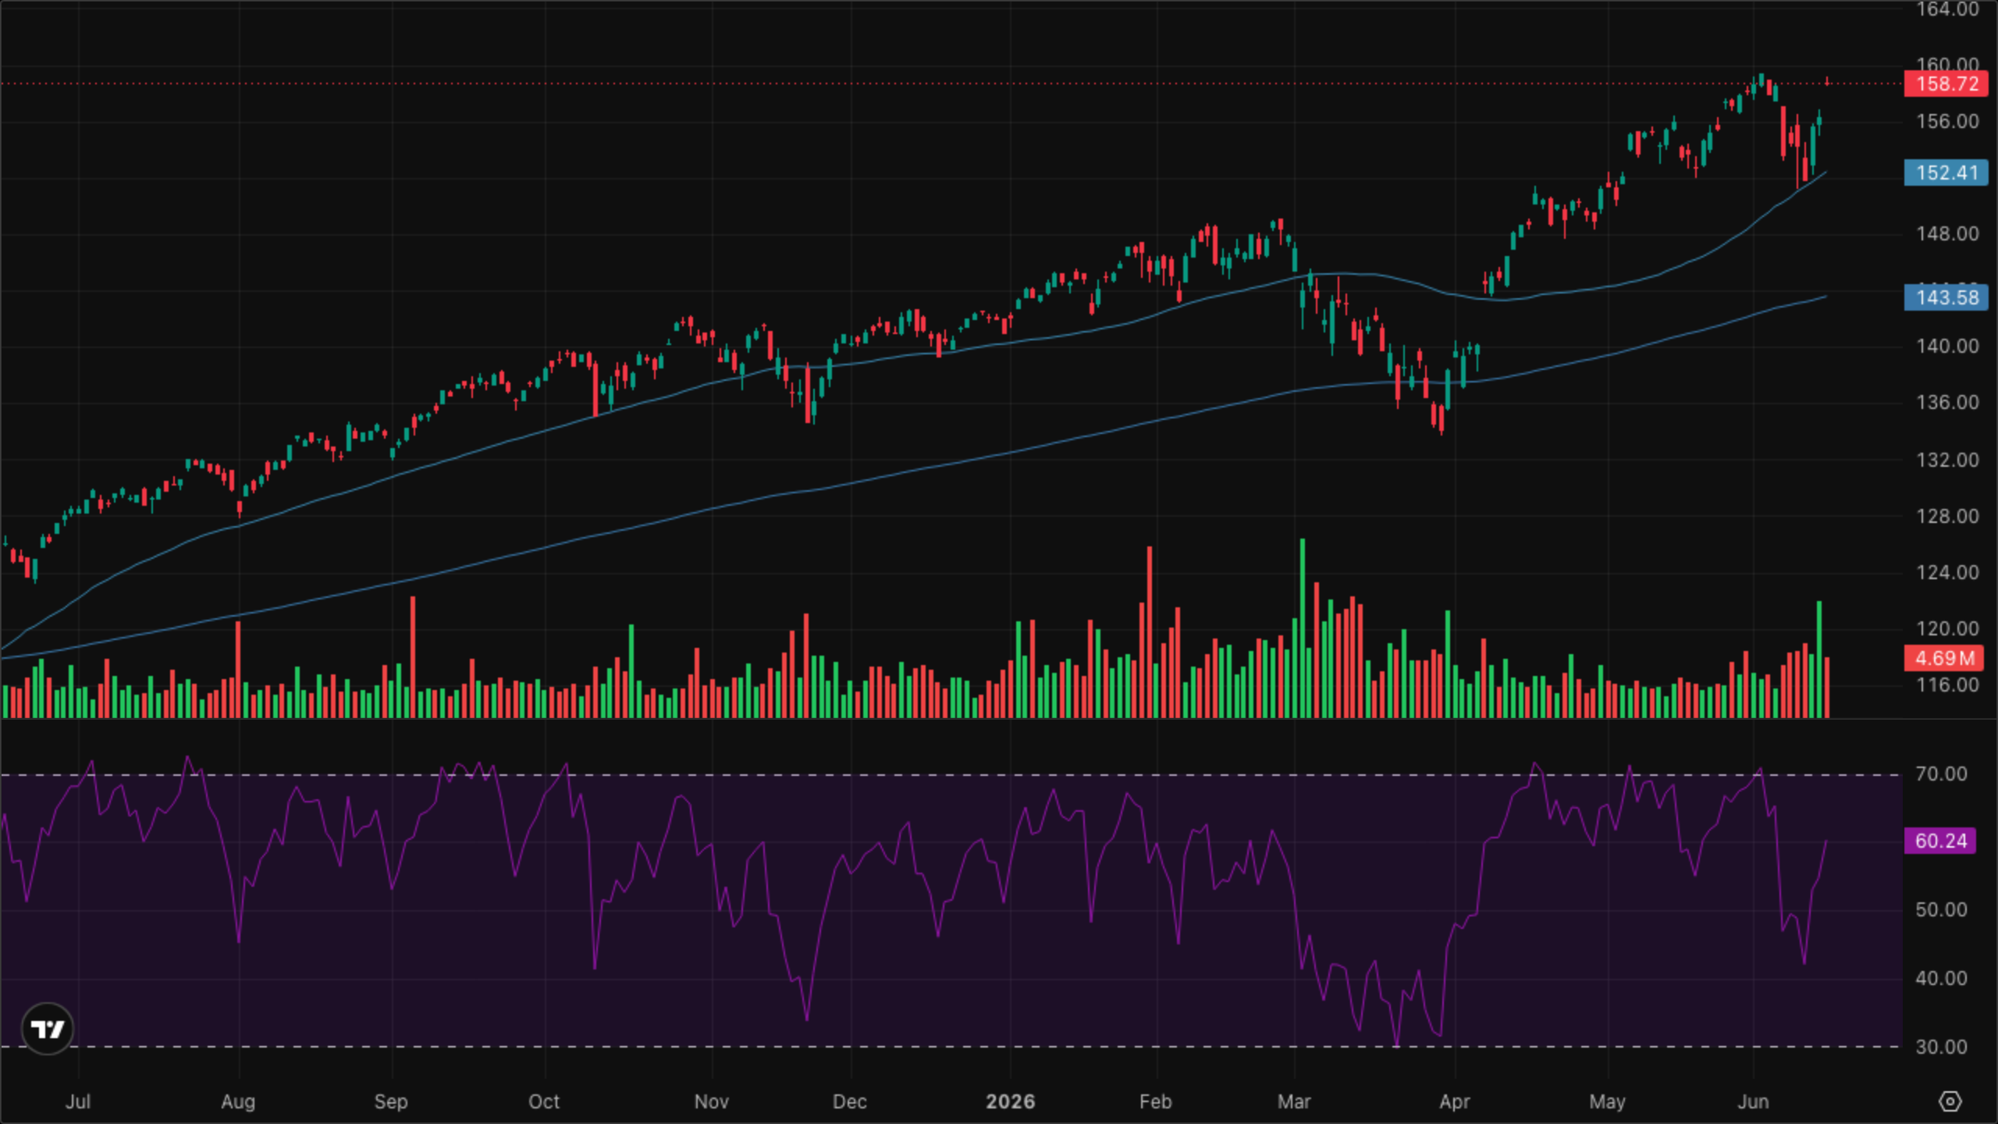Select the 4.69M volume label

[1943, 658]
